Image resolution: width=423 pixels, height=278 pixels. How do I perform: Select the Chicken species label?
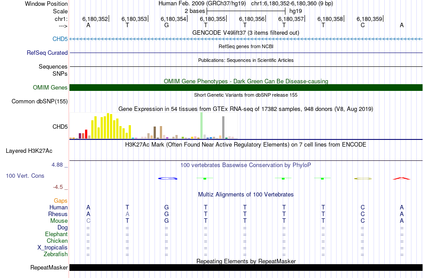[57, 241]
